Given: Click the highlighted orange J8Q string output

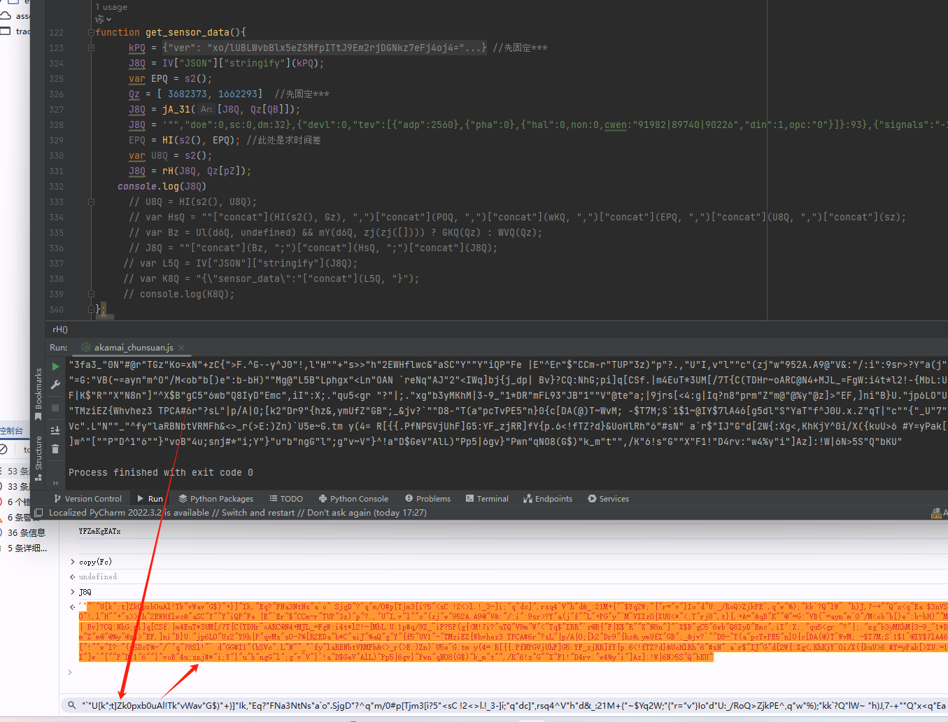Looking at the screenshot, I should pos(513,632).
